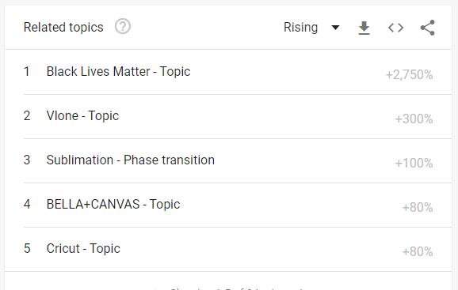The height and width of the screenshot is (290, 458).
Task: Open the embed code icon
Action: pyautogui.click(x=395, y=28)
